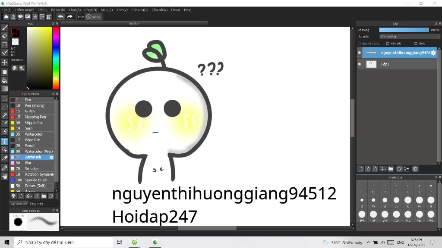
Task: Select the Bucket fill tool
Action: (5, 81)
